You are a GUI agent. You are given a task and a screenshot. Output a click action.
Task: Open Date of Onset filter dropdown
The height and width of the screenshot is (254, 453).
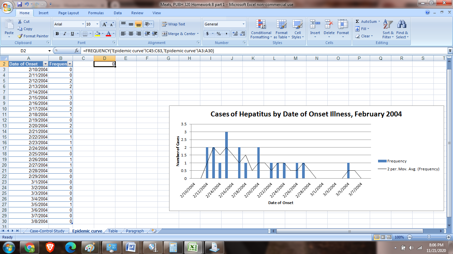click(45, 64)
